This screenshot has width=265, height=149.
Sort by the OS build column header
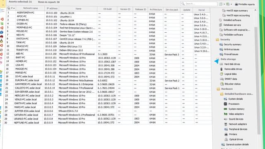[x=107, y=9]
